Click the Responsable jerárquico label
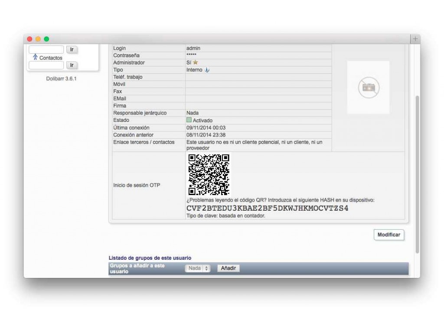The image size is (444, 333). [x=140, y=113]
